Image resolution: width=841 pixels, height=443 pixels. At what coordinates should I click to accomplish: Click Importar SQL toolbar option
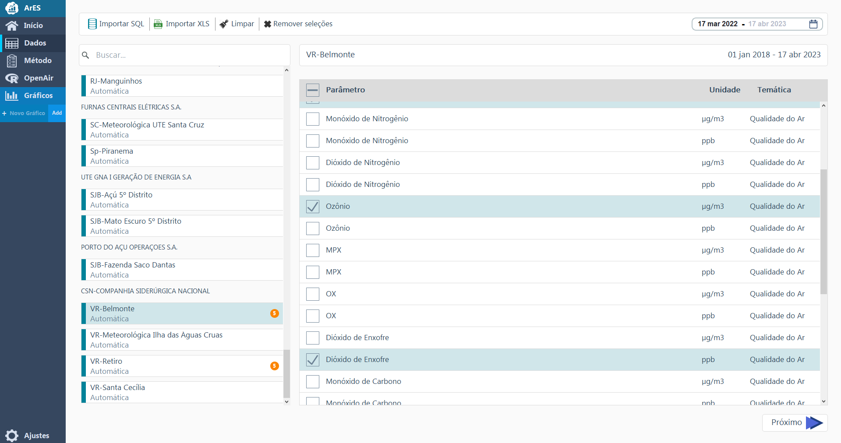116,24
